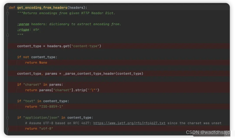
Task: Click the 'Returns encodings from given HTTP Header Dict' docstring
Action: 66,13
